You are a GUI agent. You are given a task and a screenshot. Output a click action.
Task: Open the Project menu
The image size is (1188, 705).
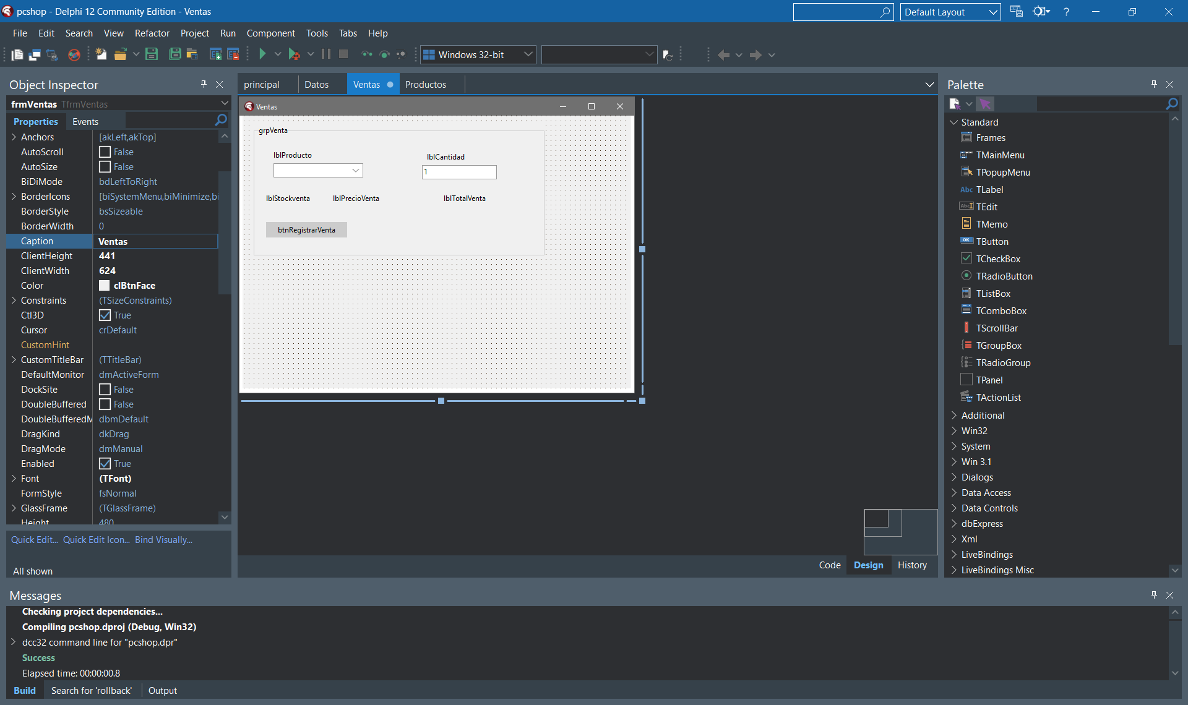click(x=194, y=33)
